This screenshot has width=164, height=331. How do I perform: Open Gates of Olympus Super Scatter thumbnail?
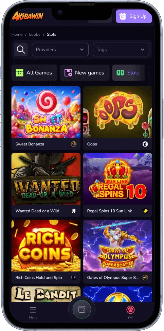[x=117, y=246]
